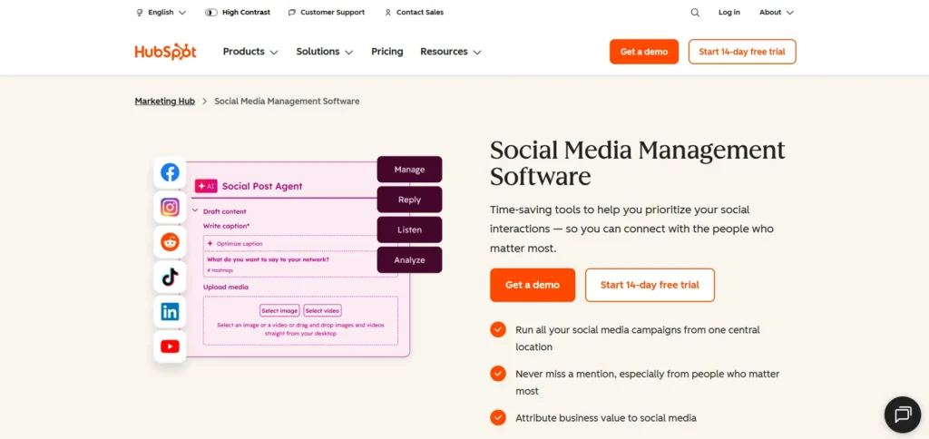
Task: Click the Upload media drop area text
Action: point(300,329)
